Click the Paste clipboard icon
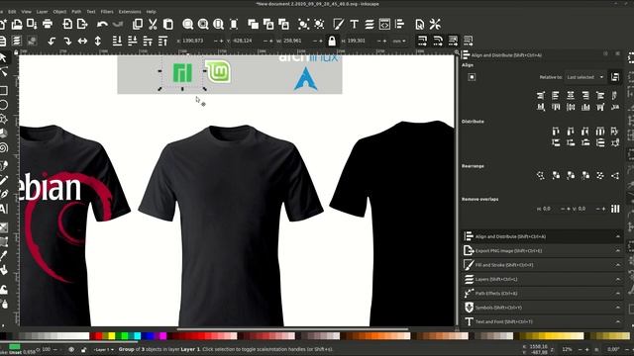634x356 pixels. 168,24
